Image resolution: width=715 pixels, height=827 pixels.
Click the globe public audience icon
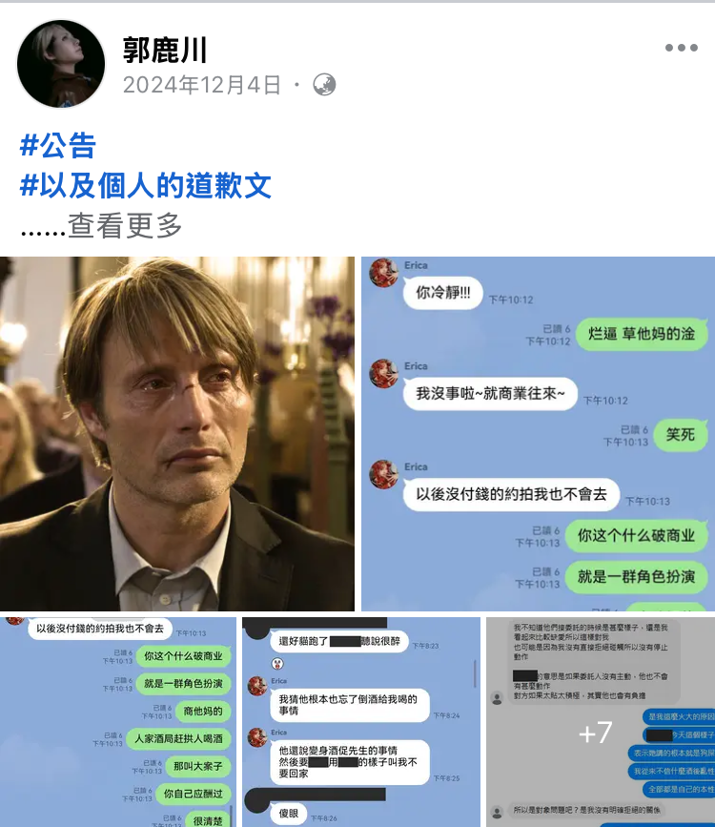pyautogui.click(x=324, y=84)
